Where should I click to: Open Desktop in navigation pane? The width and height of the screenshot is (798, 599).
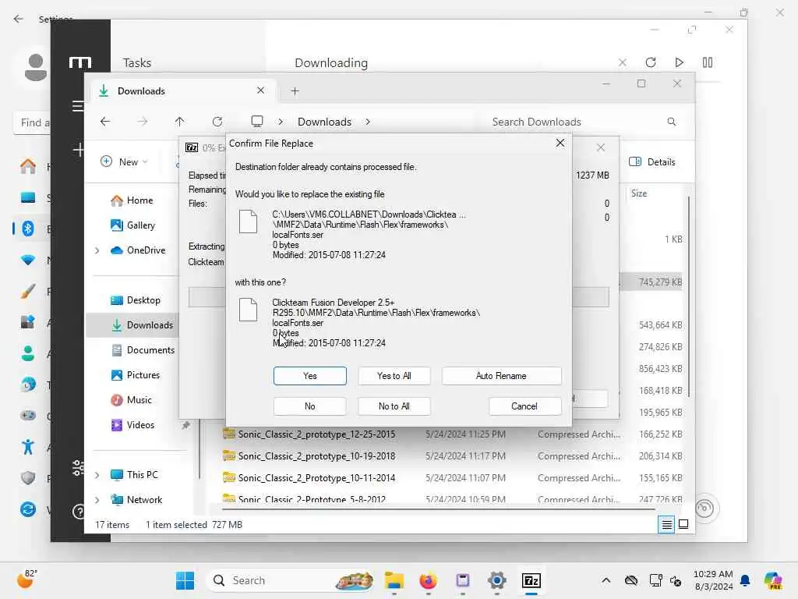[136, 300]
